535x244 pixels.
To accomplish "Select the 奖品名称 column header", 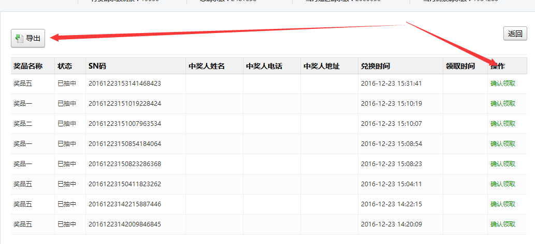I will (x=27, y=67).
